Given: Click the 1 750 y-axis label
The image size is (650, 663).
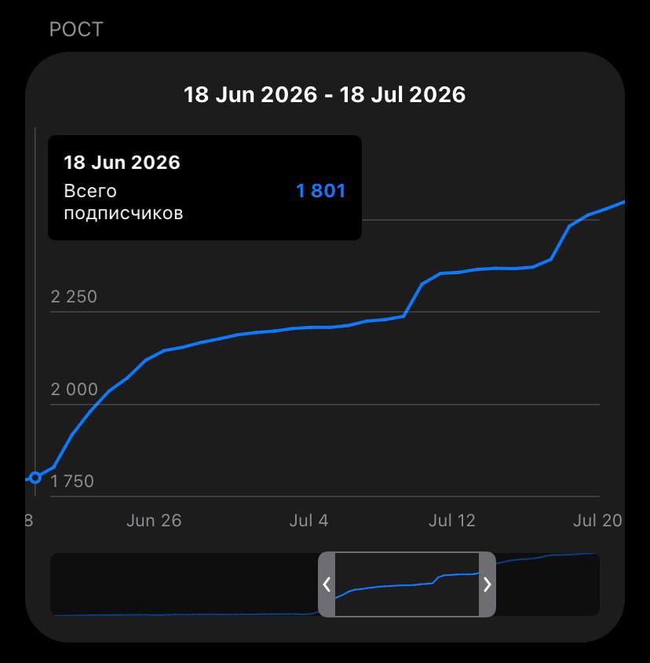Looking at the screenshot, I should 72,482.
